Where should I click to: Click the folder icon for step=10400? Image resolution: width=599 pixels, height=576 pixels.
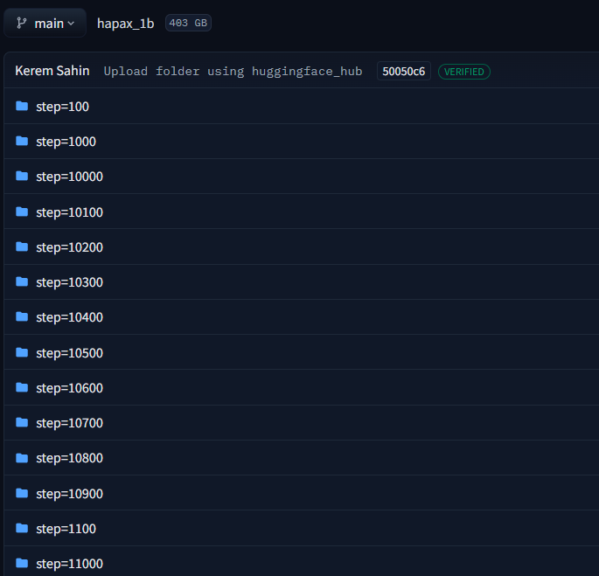[22, 316]
